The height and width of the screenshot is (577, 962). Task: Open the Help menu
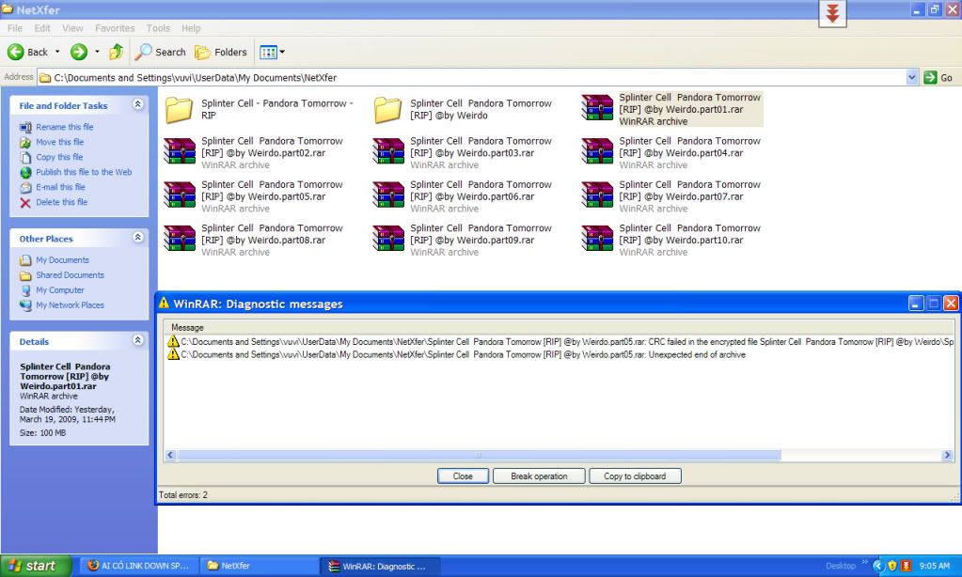[191, 28]
